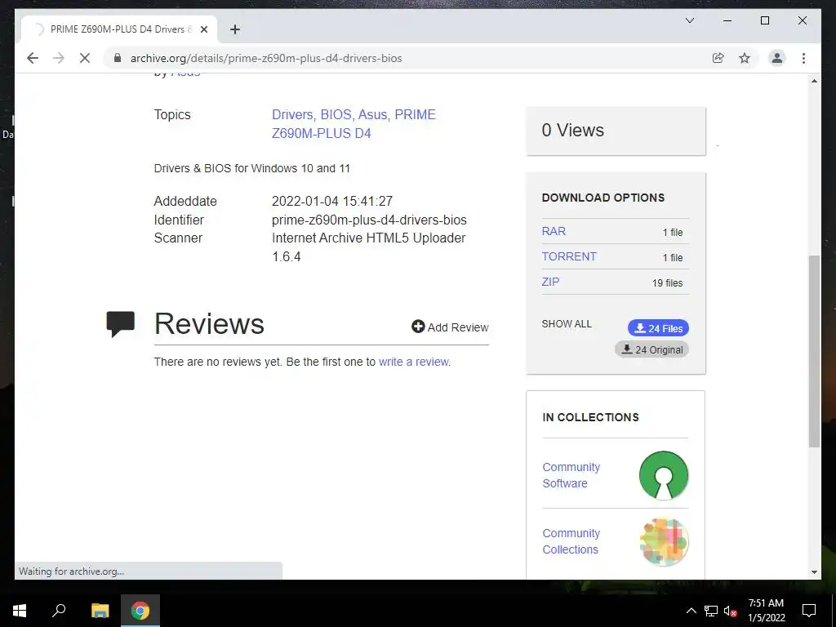
Task: Click Add Review
Action: tap(450, 327)
